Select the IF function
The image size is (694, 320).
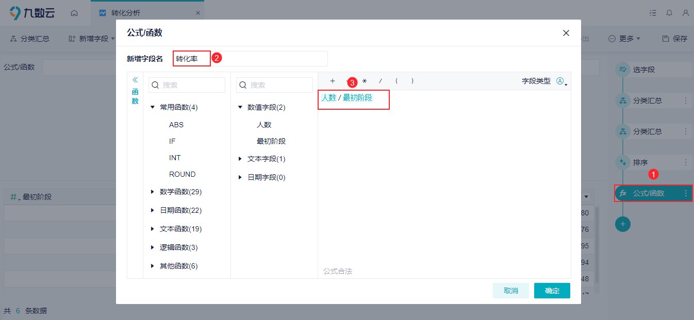(172, 141)
